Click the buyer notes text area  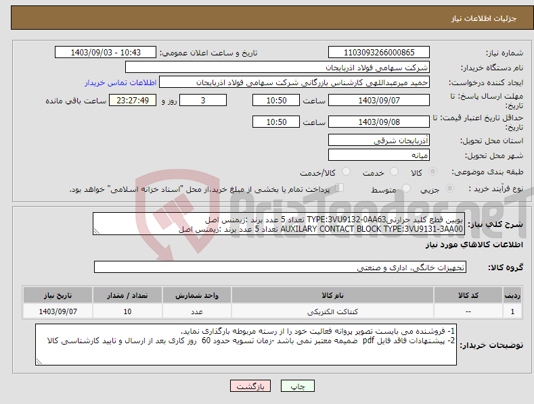click(x=246, y=345)
